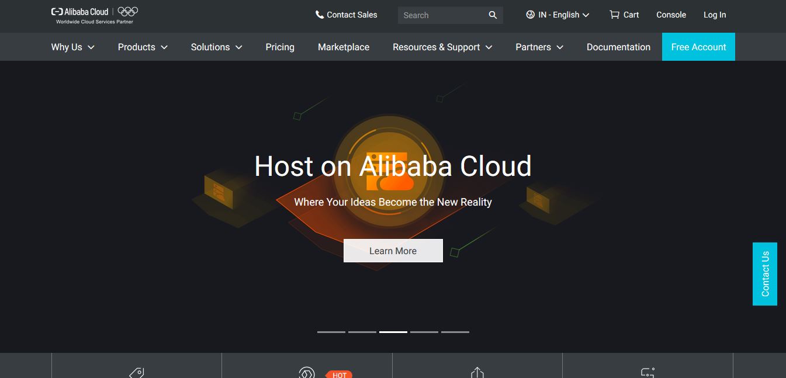Select the first carousel slide indicator

[331, 332]
